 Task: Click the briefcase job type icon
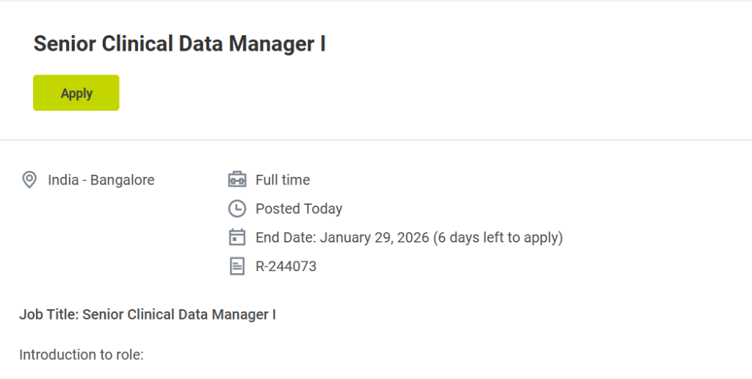coord(237,180)
